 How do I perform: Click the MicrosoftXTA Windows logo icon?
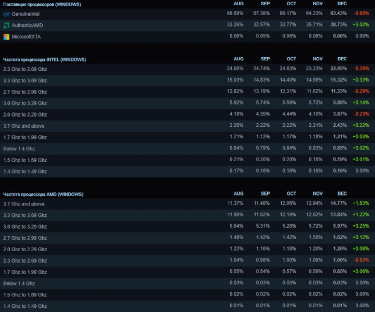pyautogui.click(x=6, y=36)
